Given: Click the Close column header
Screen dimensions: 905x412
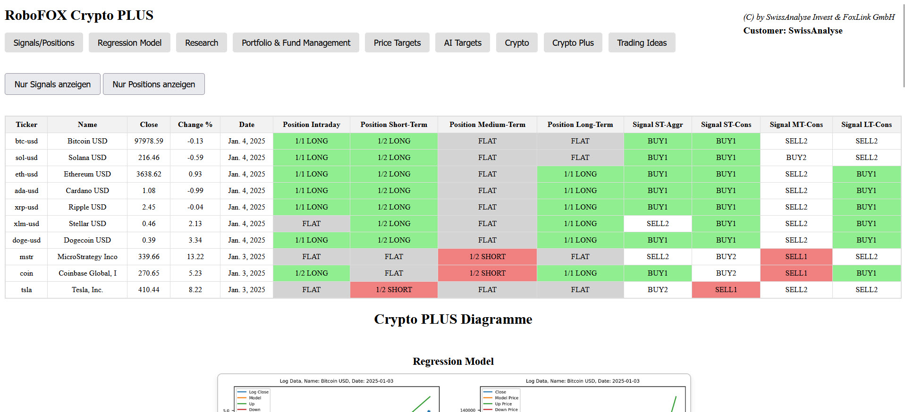Looking at the screenshot, I should coord(149,125).
